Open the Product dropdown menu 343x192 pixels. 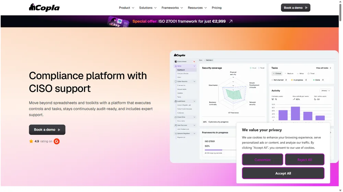tap(127, 8)
